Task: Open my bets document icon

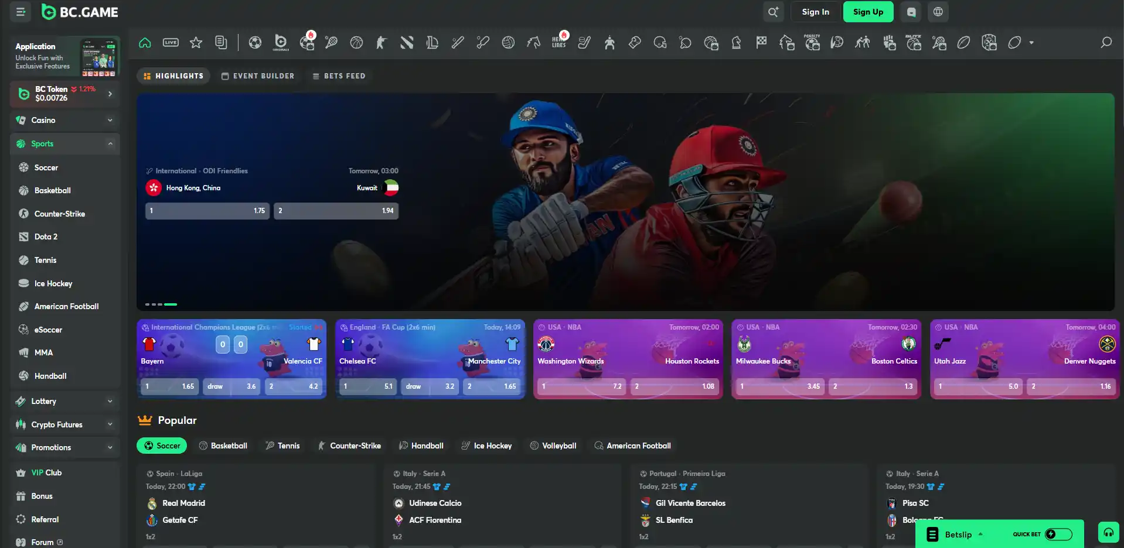Action: tap(221, 43)
